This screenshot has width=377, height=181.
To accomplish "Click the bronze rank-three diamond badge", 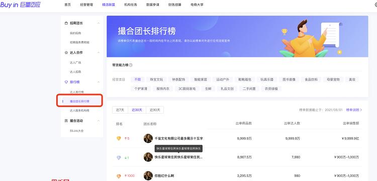I will tap(119, 176).
